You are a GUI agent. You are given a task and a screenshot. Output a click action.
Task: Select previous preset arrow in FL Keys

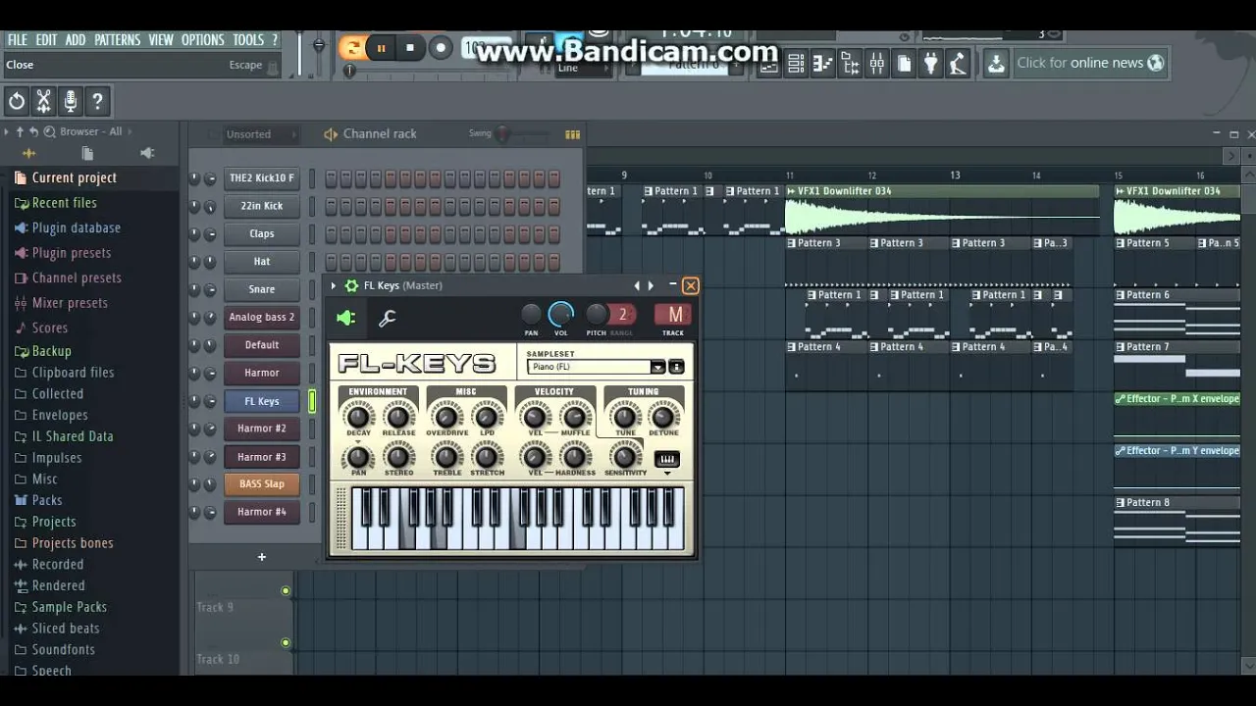point(637,285)
